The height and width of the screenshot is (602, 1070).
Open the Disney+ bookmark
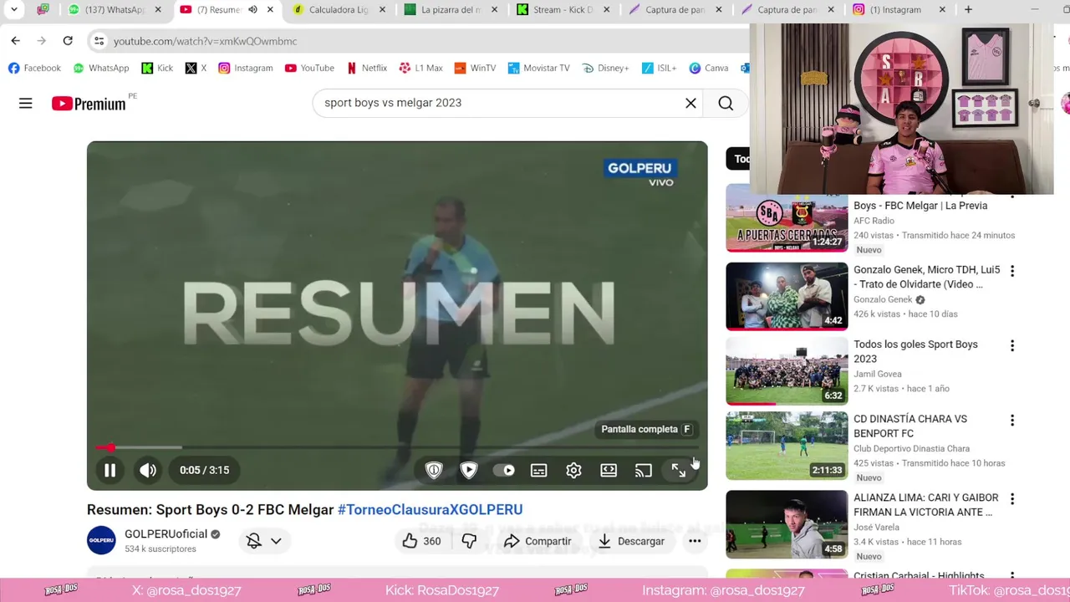(606, 68)
